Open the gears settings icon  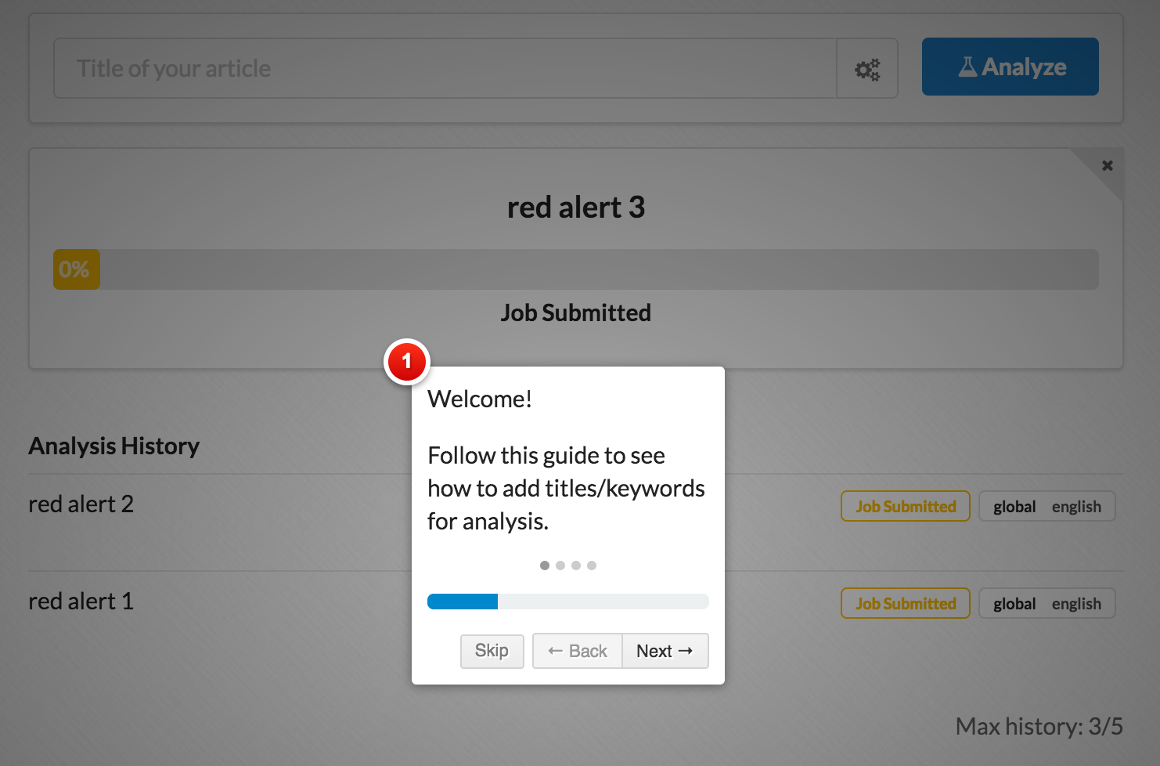point(867,69)
